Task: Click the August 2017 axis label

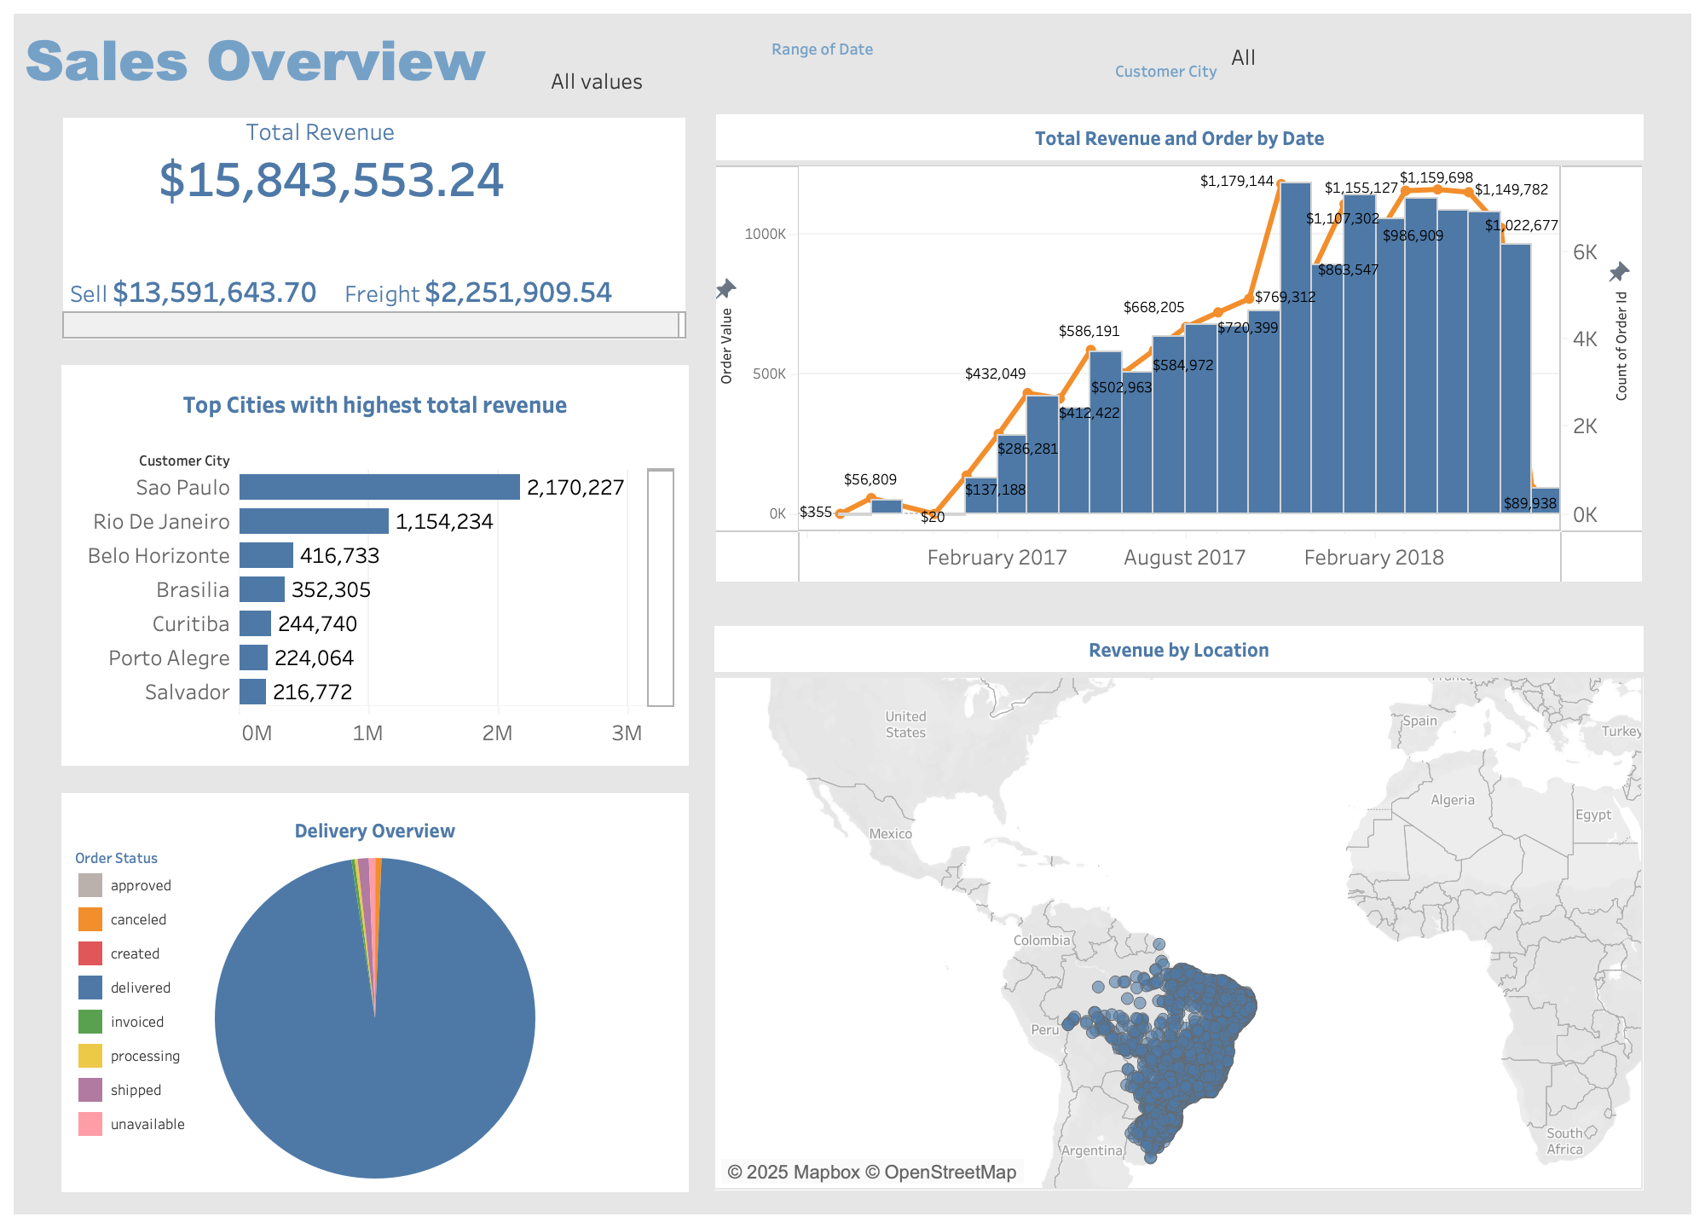Action: point(1184,558)
